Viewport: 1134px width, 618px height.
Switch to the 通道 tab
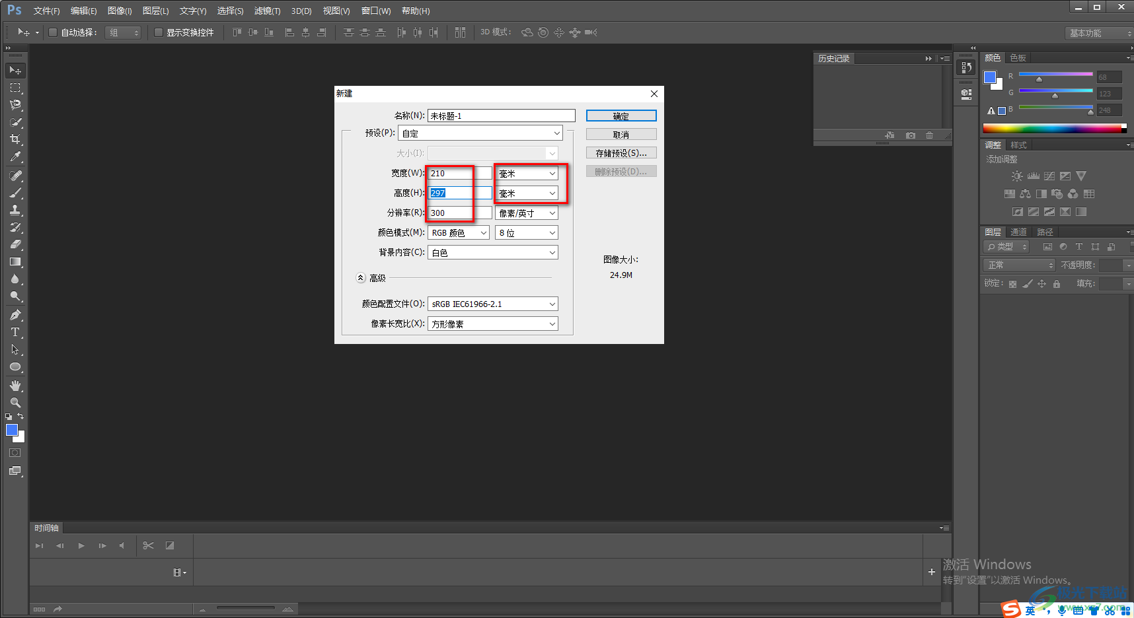click(x=1018, y=232)
